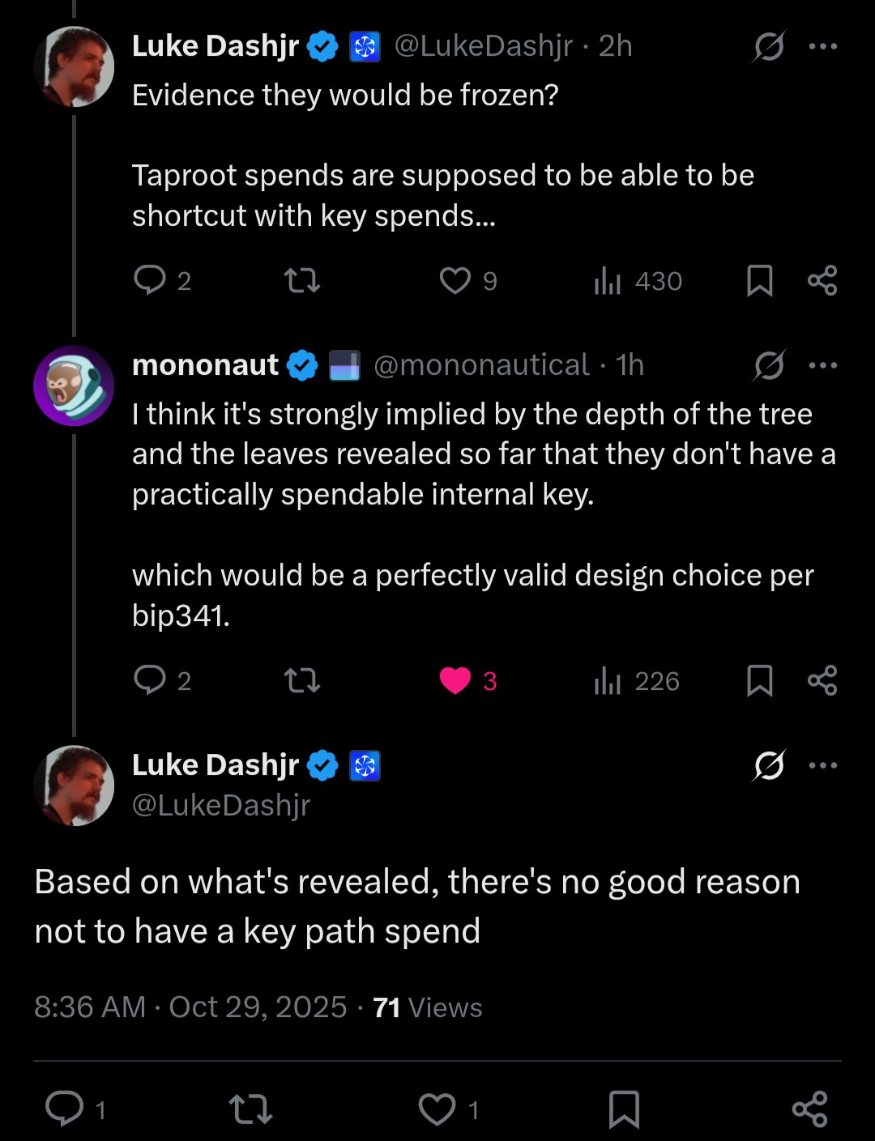
Task: Bookmark the main tweet at bottom
Action: [624, 1109]
